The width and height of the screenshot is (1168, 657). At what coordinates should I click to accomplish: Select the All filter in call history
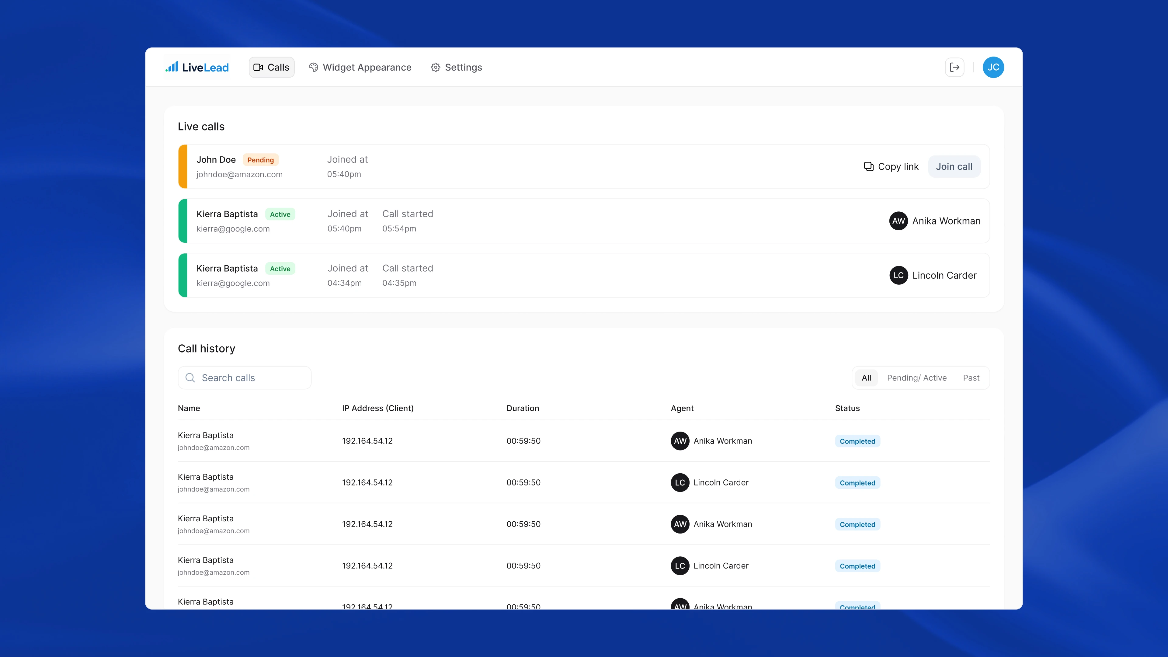[x=866, y=378]
